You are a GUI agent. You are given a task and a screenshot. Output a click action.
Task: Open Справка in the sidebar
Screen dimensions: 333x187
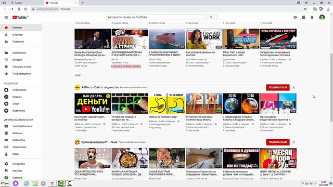21,178
